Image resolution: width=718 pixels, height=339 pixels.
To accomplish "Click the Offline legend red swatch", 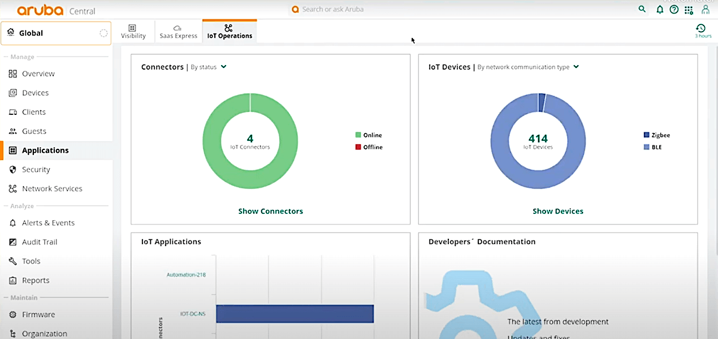I will coord(358,147).
